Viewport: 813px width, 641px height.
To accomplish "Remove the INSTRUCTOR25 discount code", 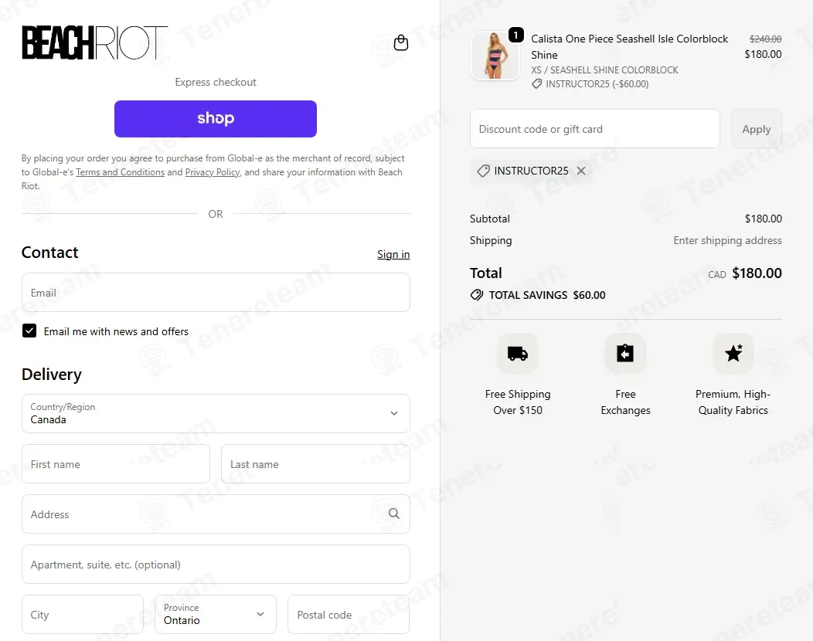I will 581,171.
